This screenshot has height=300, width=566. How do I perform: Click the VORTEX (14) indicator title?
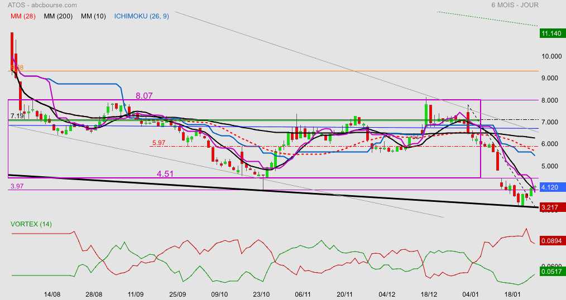click(31, 224)
